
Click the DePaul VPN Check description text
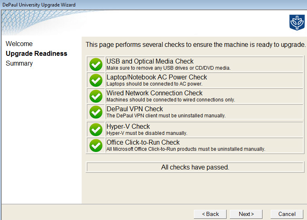[166, 116]
